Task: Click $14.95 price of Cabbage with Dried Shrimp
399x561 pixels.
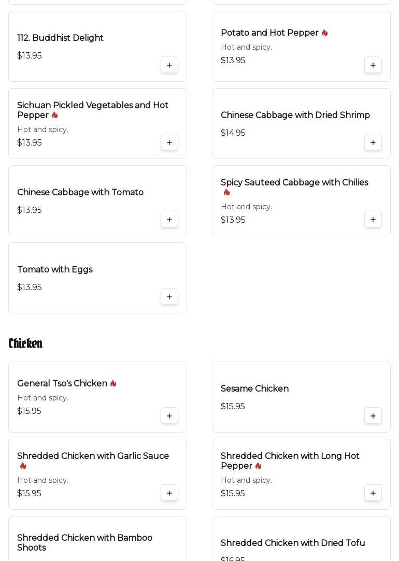Action: [233, 133]
